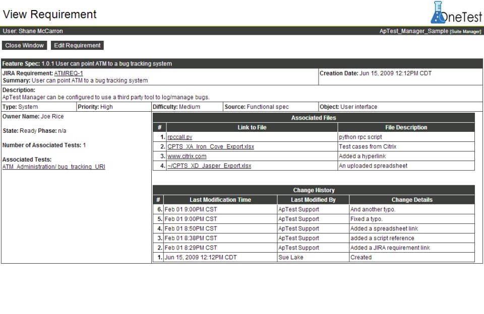Click the 'Created' change detail cell
This screenshot has width=484, height=314.
point(412,257)
